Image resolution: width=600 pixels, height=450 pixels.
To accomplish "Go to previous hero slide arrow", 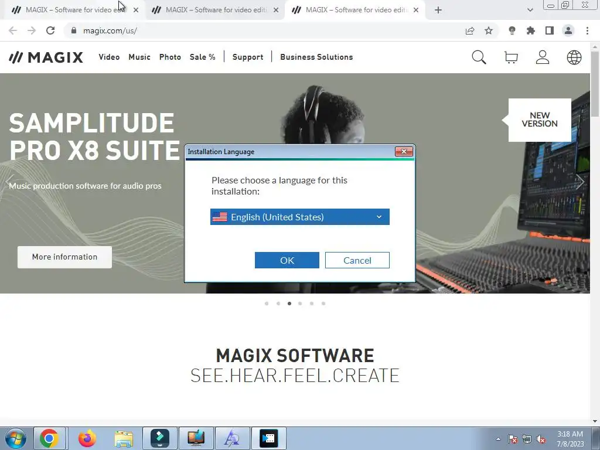I will (10, 182).
